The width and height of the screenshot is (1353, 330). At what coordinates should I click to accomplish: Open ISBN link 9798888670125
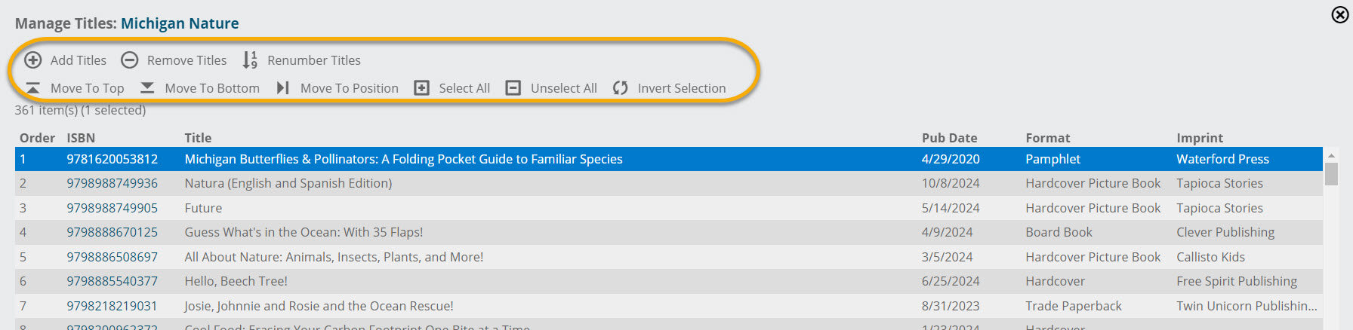point(112,232)
